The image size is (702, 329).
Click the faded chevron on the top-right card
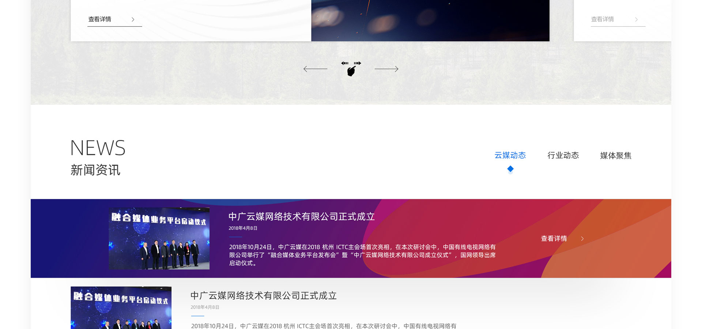click(636, 20)
